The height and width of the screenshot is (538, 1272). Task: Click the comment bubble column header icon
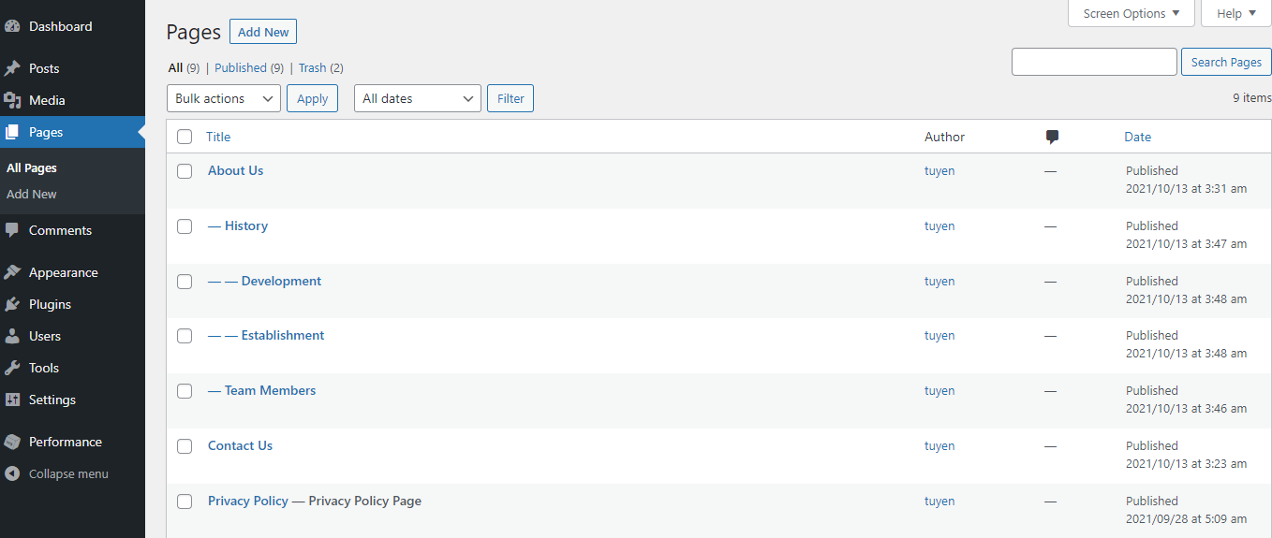click(x=1052, y=138)
